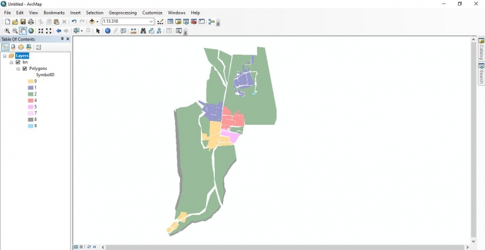
Task: Open the Python window
Action: click(x=202, y=21)
